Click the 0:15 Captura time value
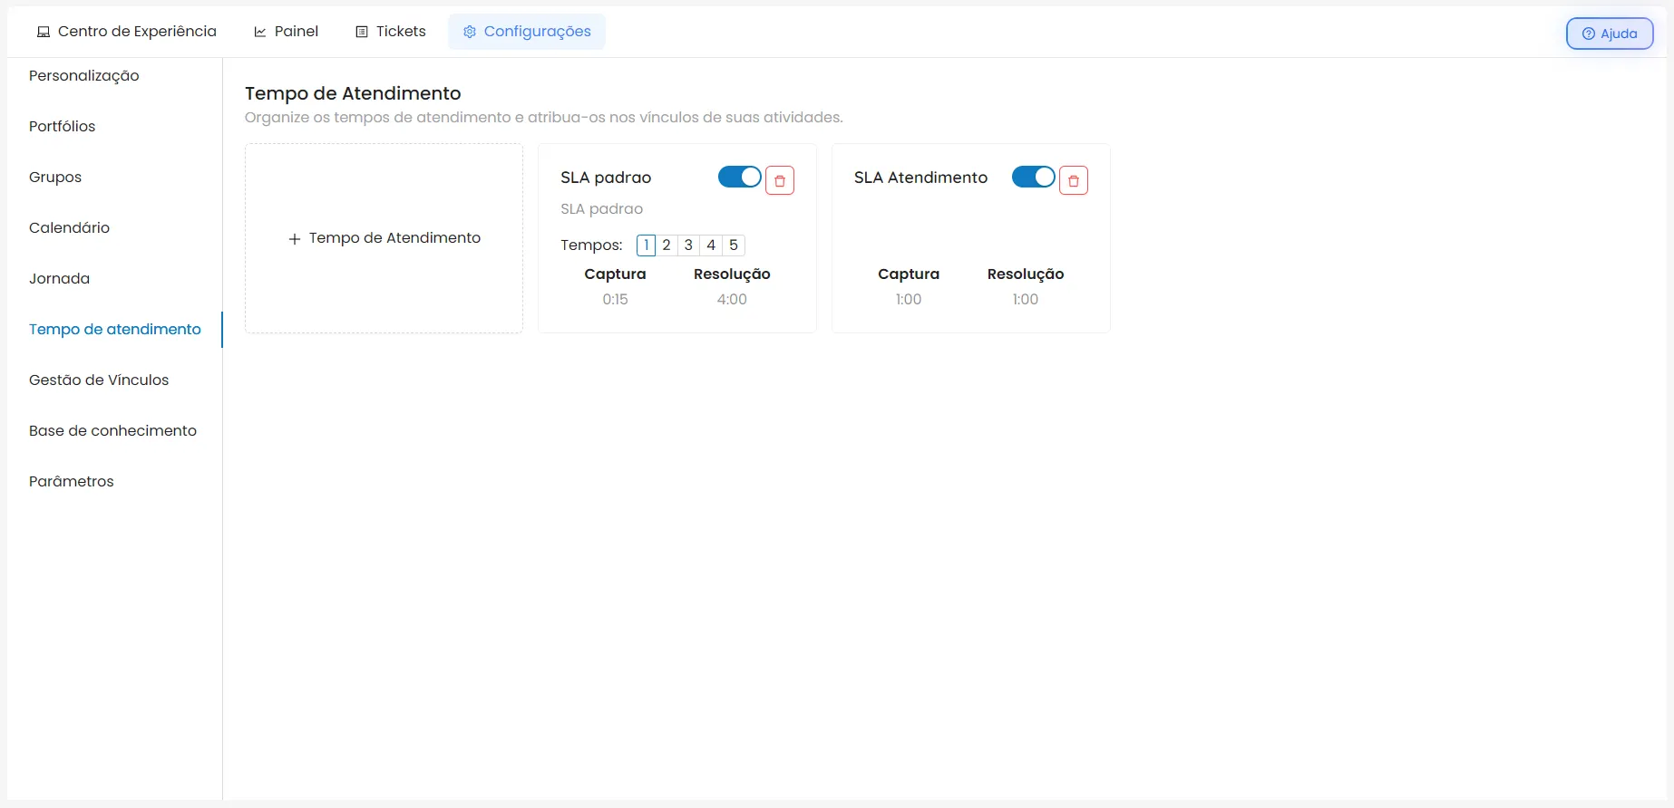This screenshot has height=808, width=1674. 616,300
